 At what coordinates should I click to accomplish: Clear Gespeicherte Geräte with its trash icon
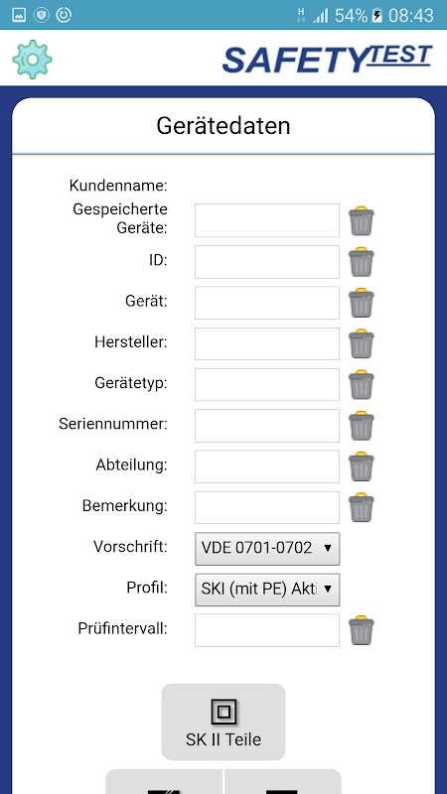pos(361,220)
